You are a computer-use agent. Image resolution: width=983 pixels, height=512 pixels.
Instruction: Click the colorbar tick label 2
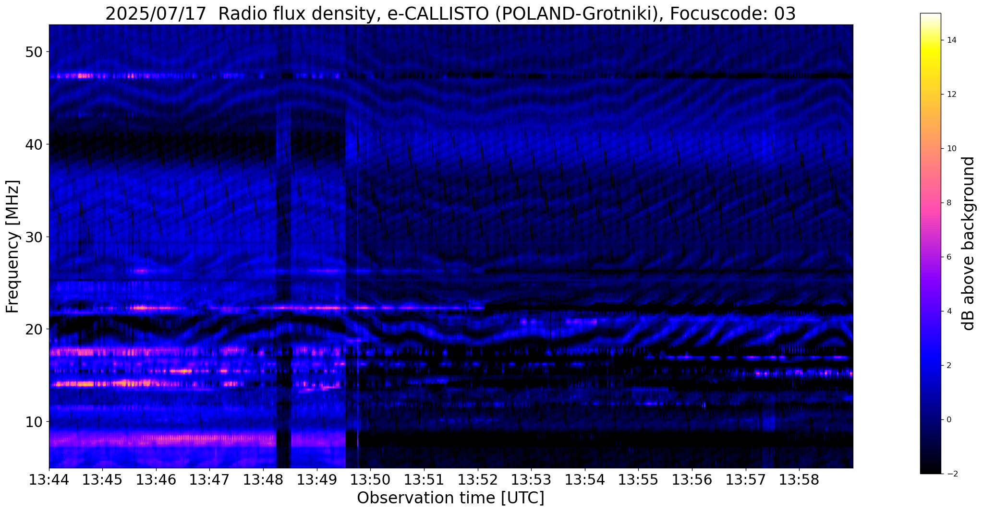(949, 366)
